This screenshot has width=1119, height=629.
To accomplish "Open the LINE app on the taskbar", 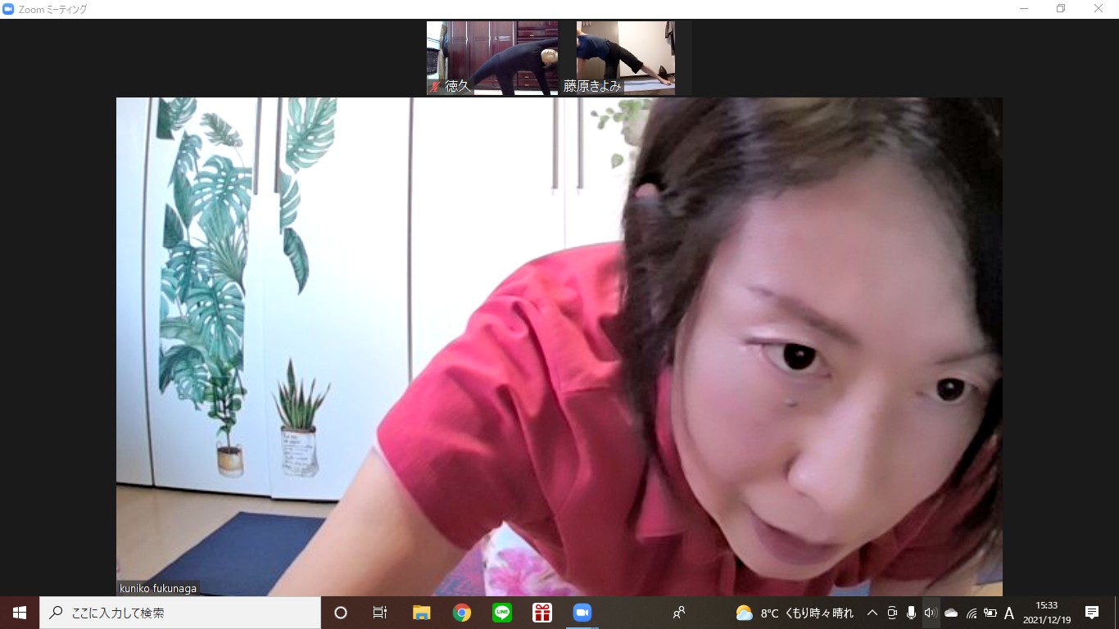I will [x=502, y=613].
